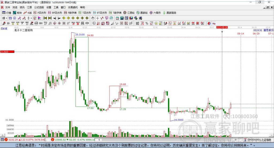274x148 pixels.
Task: Expand the 日 period dropdown arrow
Action: pyautogui.click(x=6, y=18)
